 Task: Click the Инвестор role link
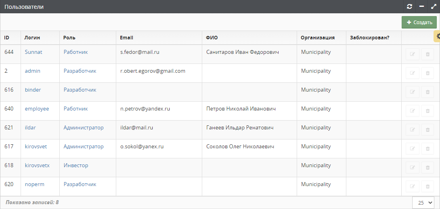pyautogui.click(x=76, y=165)
